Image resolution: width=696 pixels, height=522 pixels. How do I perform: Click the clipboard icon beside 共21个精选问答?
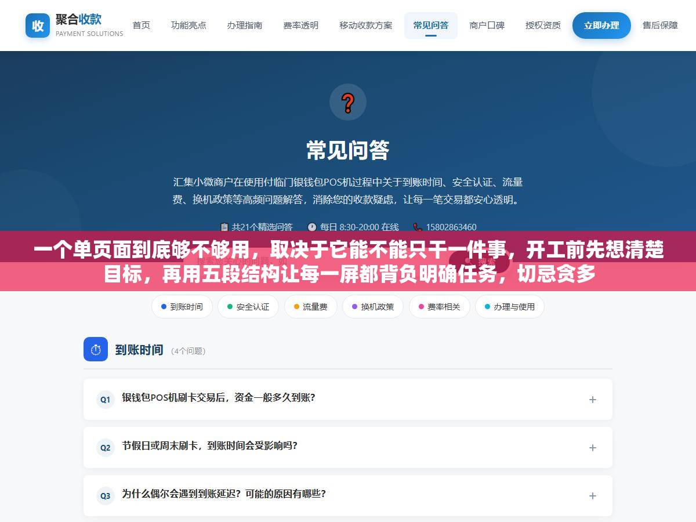224,227
